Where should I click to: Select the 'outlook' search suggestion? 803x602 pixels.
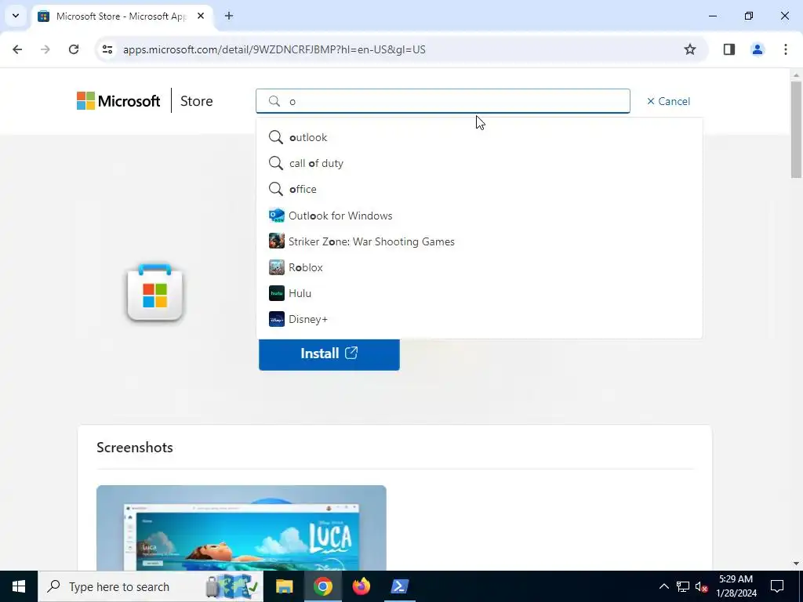coord(479,137)
